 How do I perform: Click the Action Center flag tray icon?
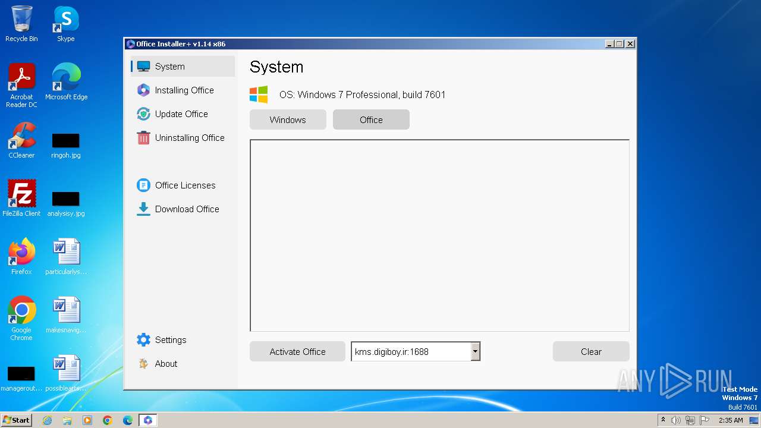click(704, 420)
